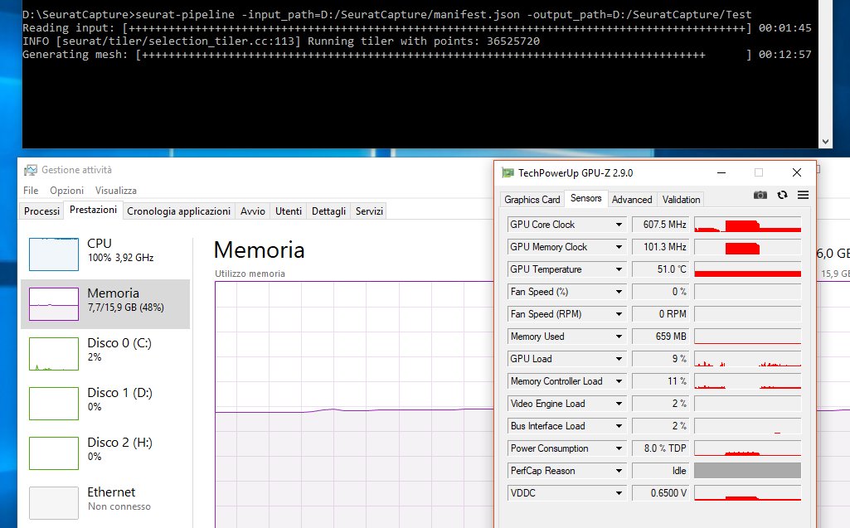Click the 9 % GPU Load value

point(660,359)
